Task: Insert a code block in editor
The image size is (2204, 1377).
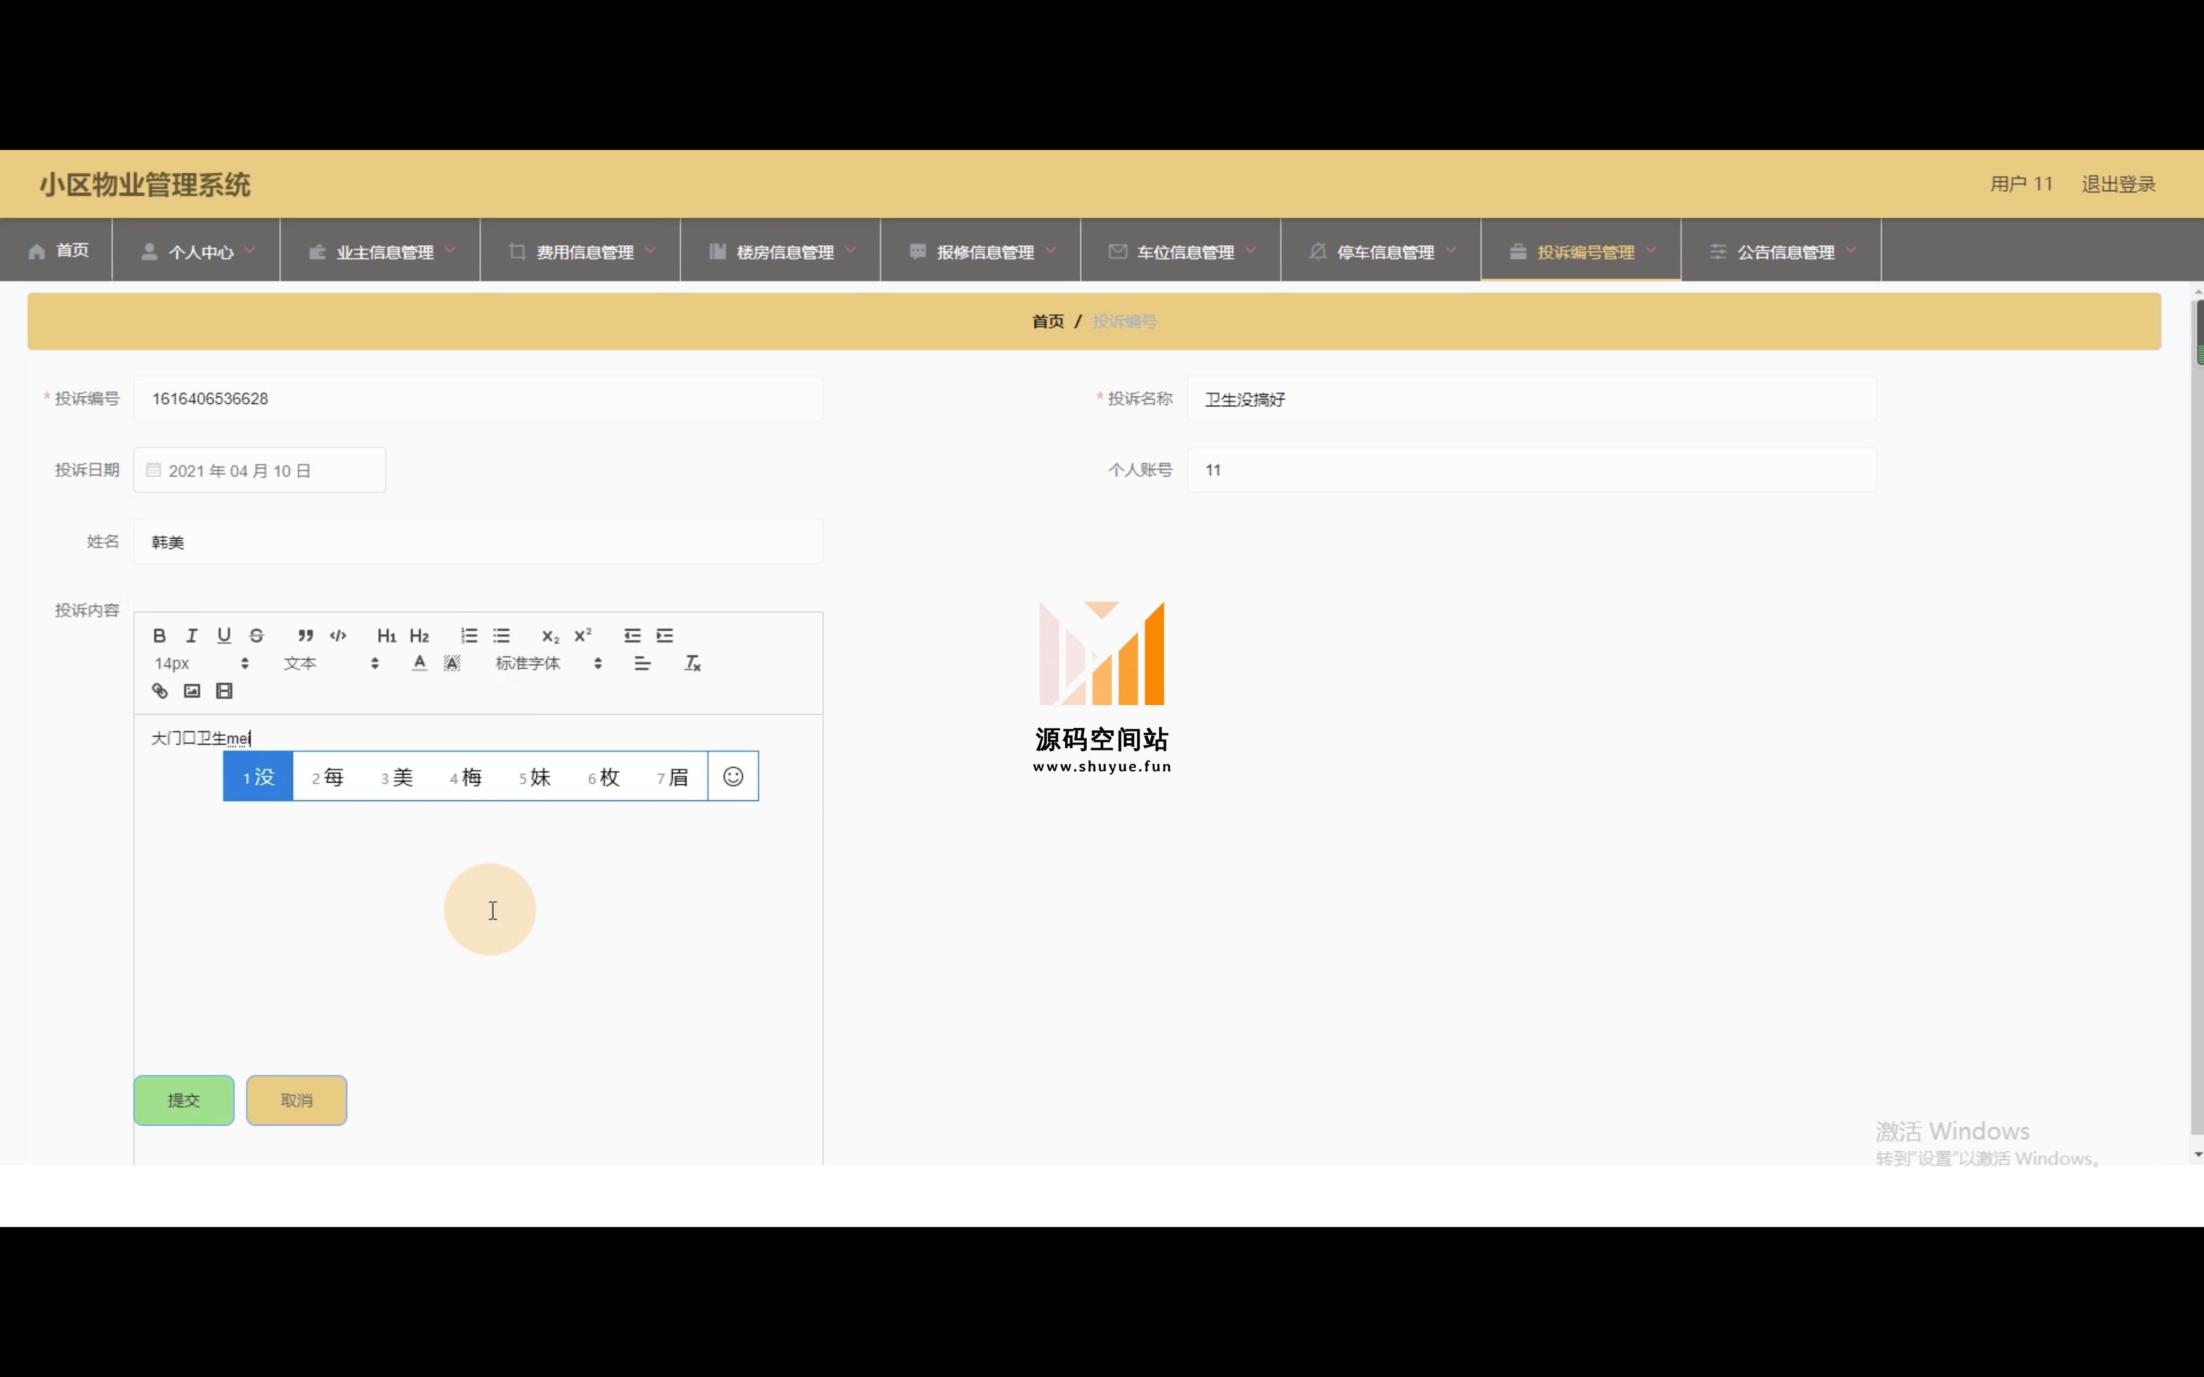Action: point(338,636)
